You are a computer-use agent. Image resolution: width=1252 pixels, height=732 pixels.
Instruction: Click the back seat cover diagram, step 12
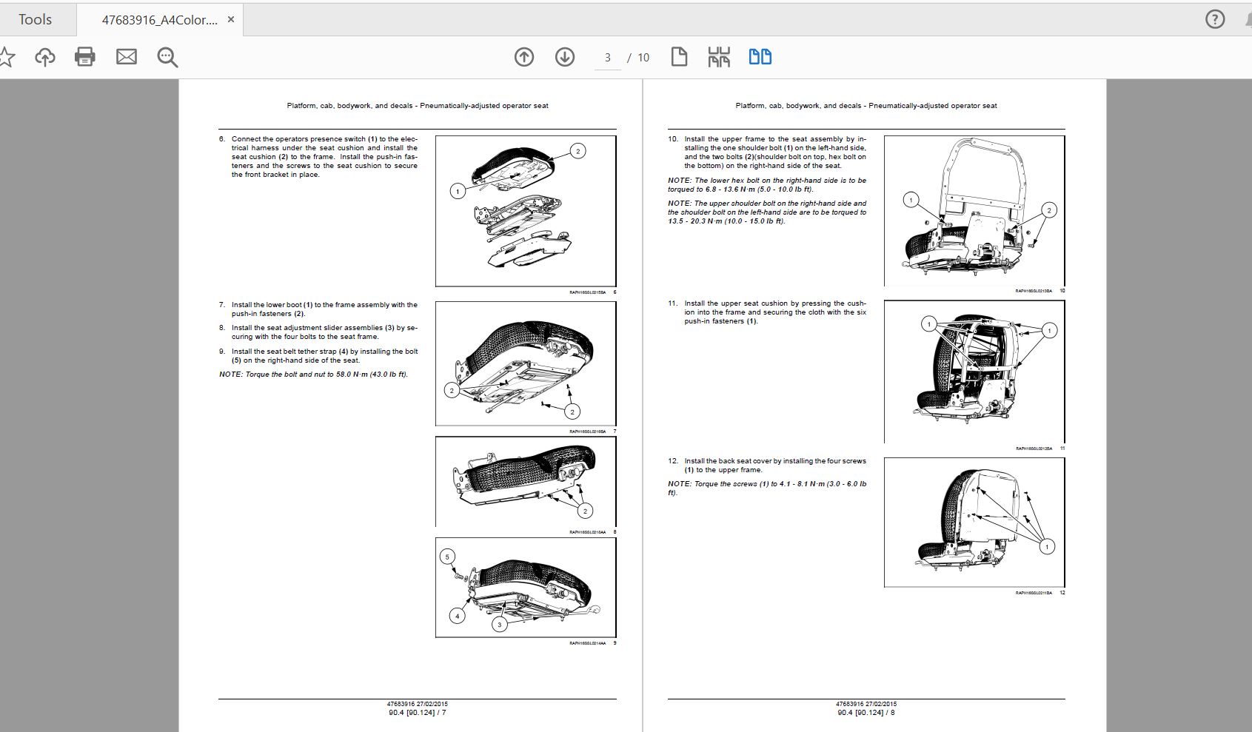pos(974,523)
